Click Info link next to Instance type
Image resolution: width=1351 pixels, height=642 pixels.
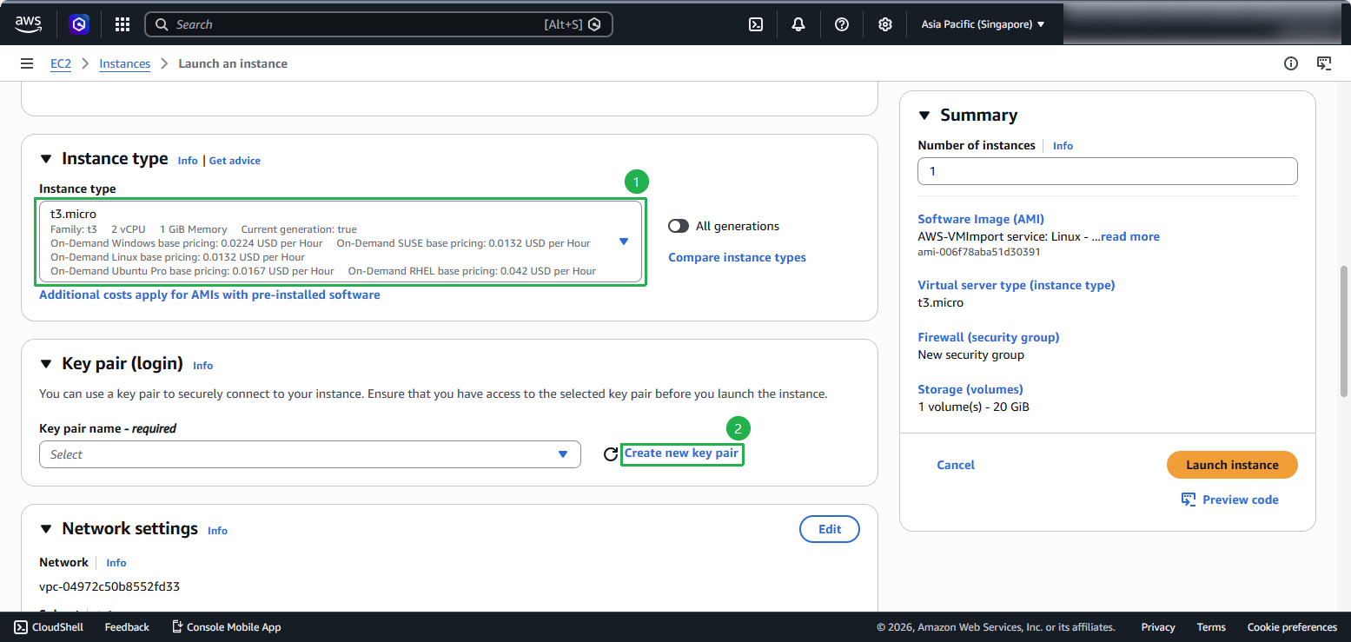188,161
